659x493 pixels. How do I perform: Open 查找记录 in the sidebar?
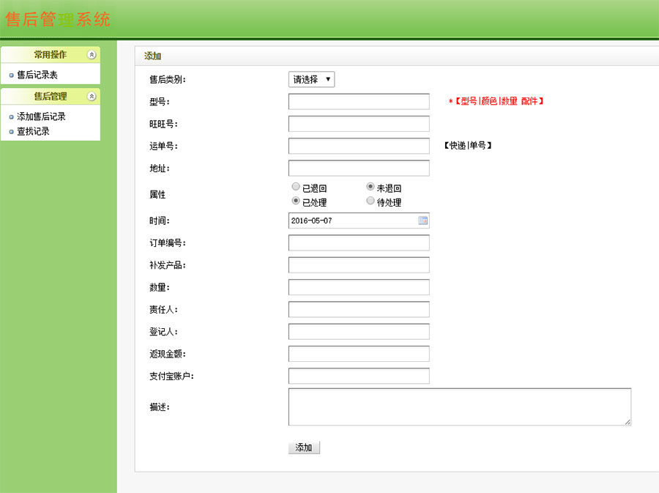(33, 131)
